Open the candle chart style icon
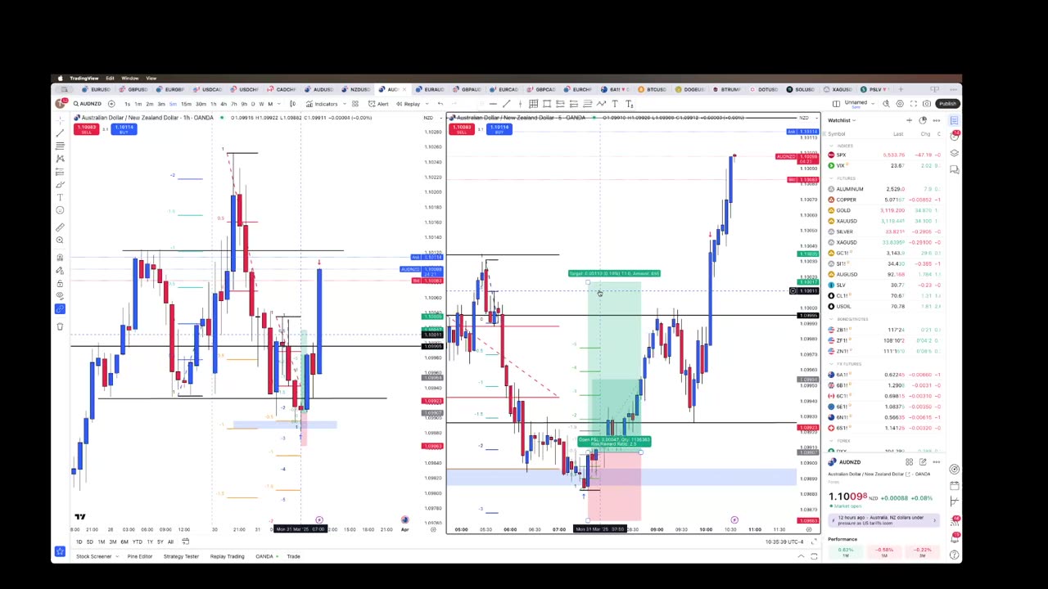Viewport: 1048px width, 589px height. (x=293, y=104)
